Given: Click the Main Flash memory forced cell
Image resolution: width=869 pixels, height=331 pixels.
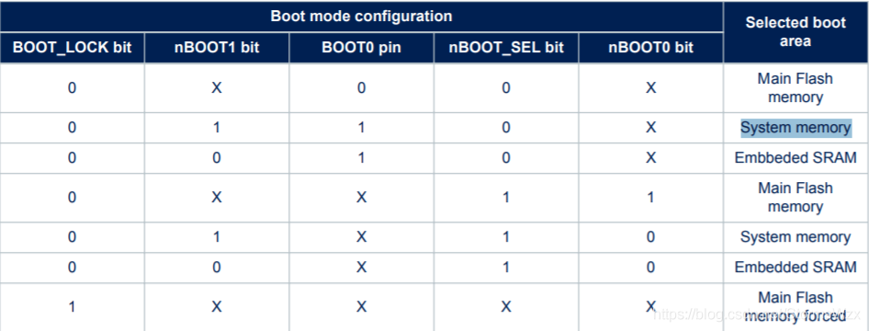Looking at the screenshot, I should tap(796, 306).
